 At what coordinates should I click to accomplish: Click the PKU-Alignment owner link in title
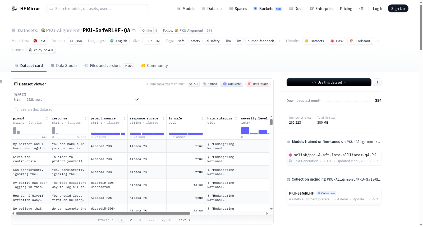[x=63, y=30]
